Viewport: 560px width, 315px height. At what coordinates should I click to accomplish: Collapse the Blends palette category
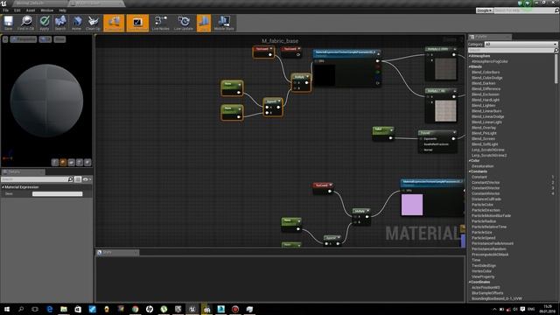coord(470,66)
